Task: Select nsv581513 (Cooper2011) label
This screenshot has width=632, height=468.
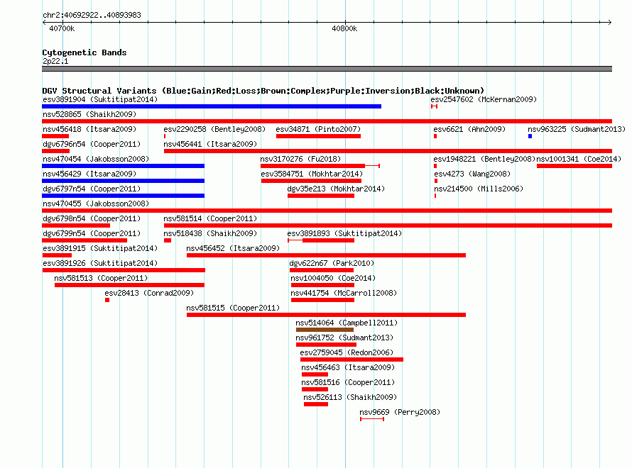Action: pyautogui.click(x=101, y=278)
